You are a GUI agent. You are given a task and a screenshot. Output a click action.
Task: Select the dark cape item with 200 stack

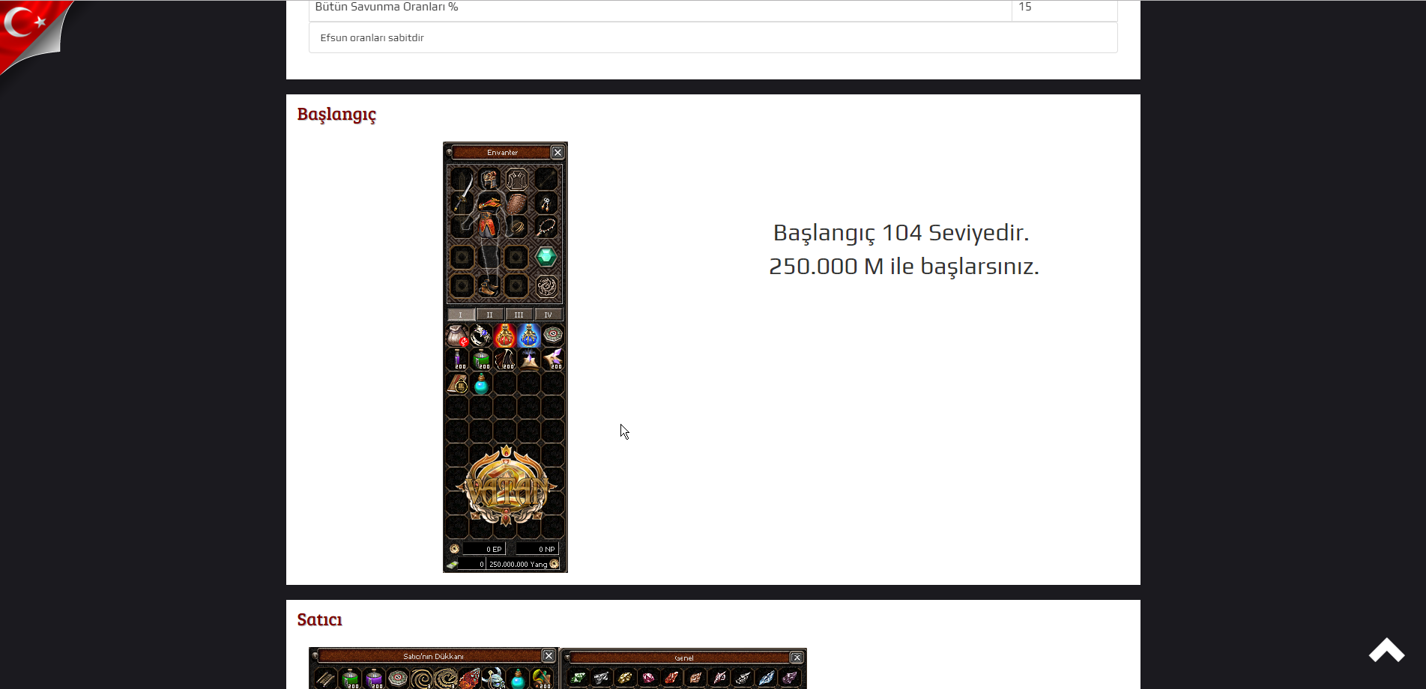click(505, 359)
